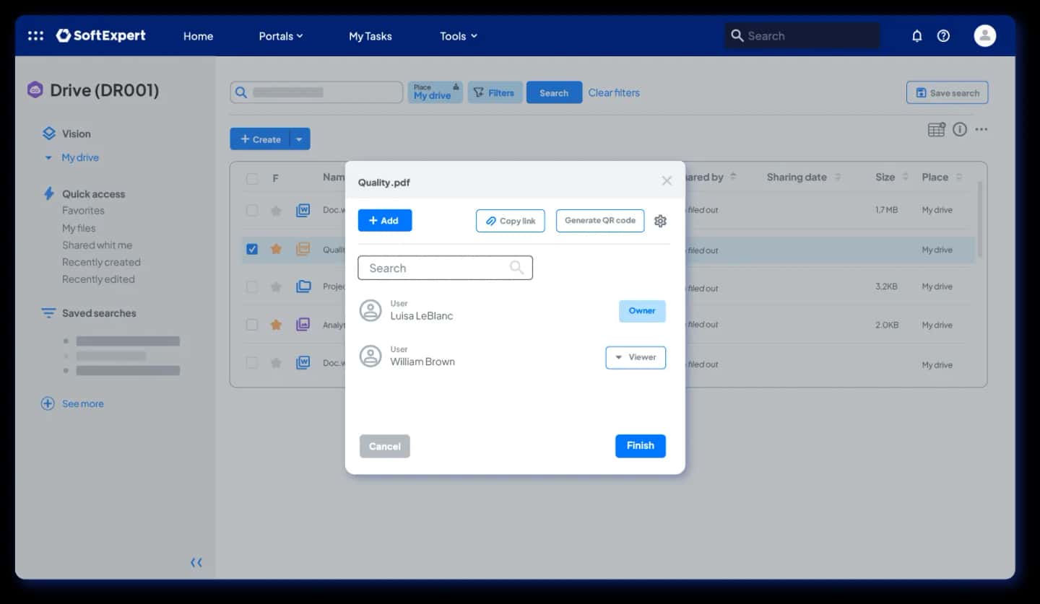
Task: Click the Finish button
Action: click(x=641, y=446)
